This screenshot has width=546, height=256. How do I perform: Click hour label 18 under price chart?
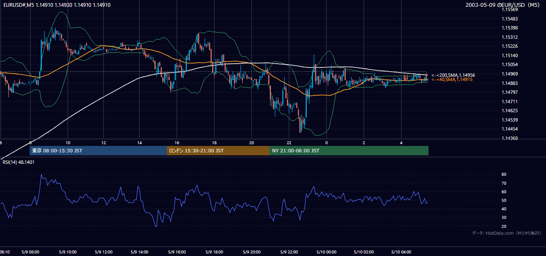[214, 143]
